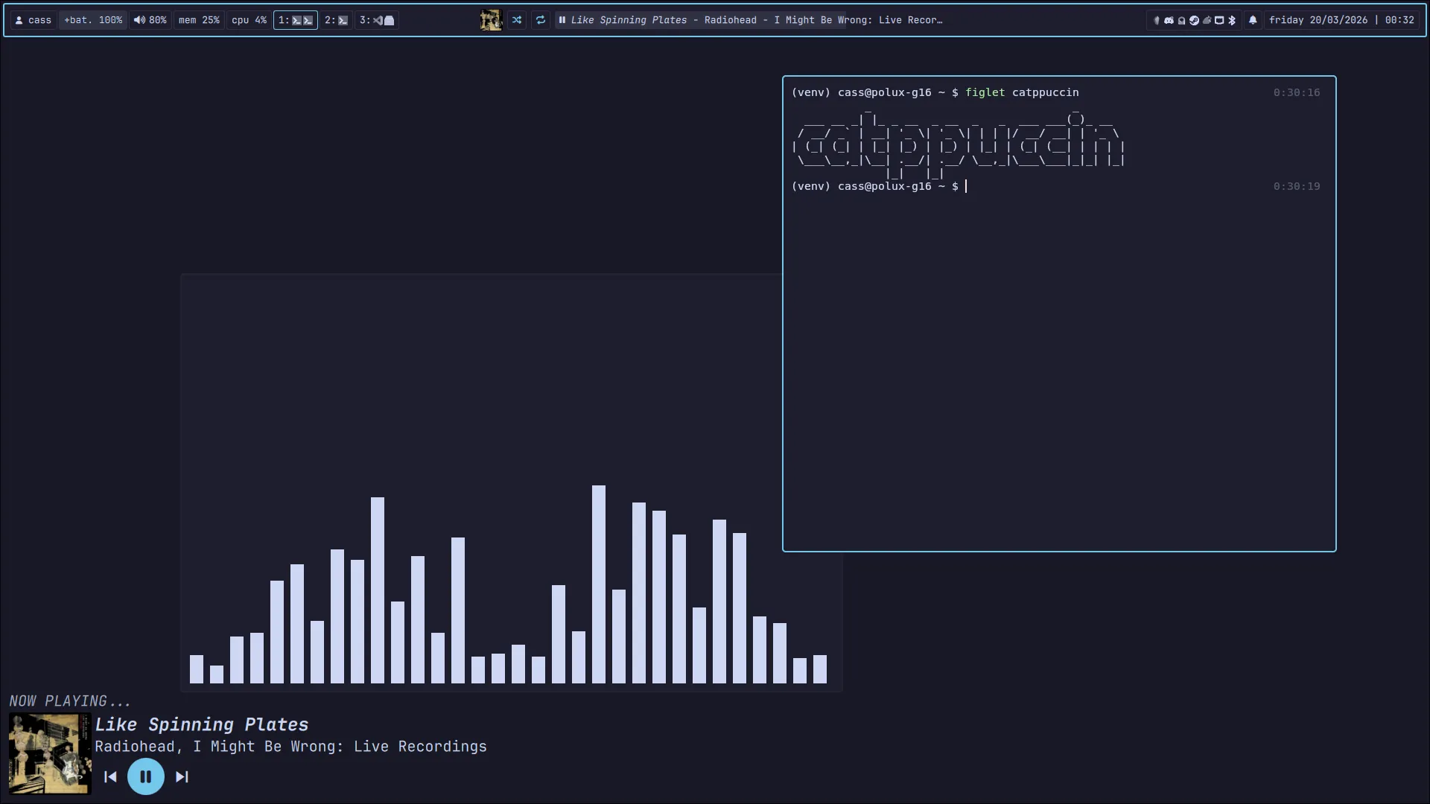Viewport: 1430px width, 804px height.
Task: Click the cass user label in the top bar
Action: 34,20
